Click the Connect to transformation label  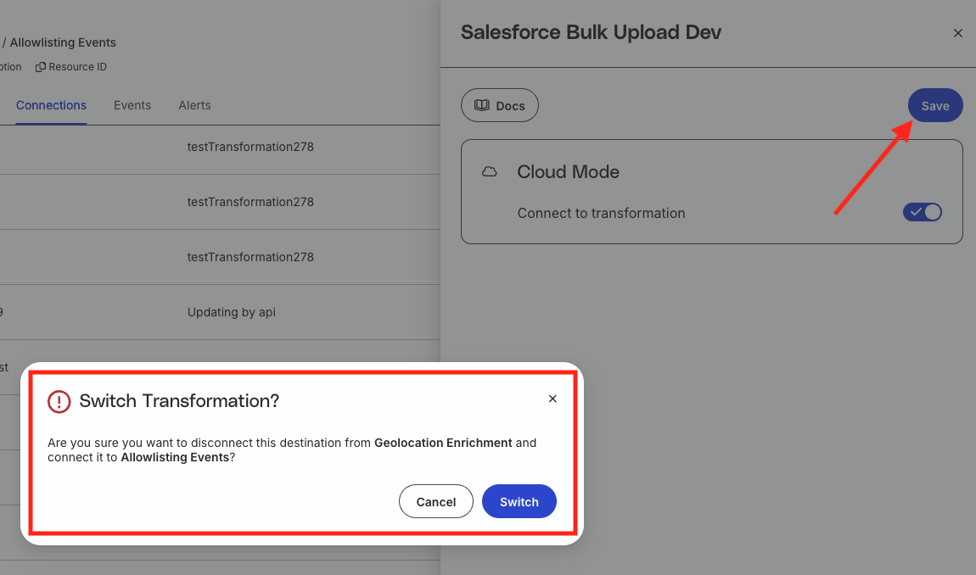[601, 213]
